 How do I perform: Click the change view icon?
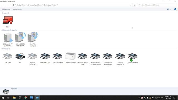click(x=168, y=9)
